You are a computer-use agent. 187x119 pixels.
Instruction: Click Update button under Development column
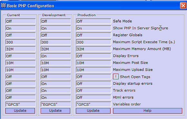tap(55, 111)
